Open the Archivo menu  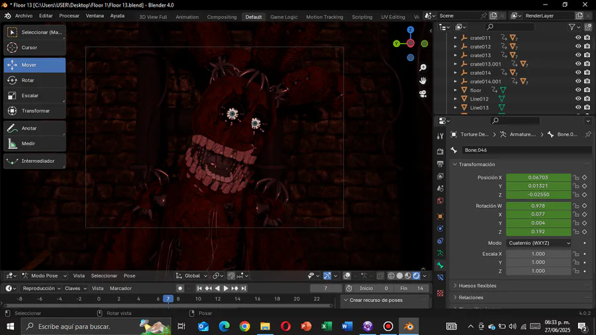point(24,16)
